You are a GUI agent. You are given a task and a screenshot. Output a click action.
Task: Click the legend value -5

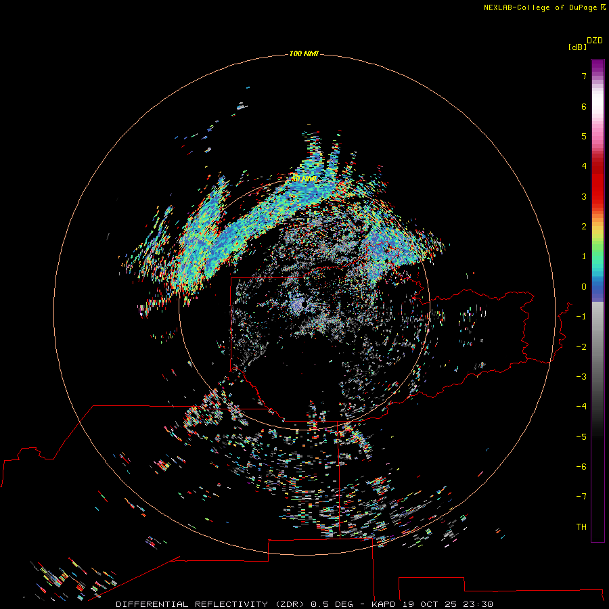(x=581, y=437)
